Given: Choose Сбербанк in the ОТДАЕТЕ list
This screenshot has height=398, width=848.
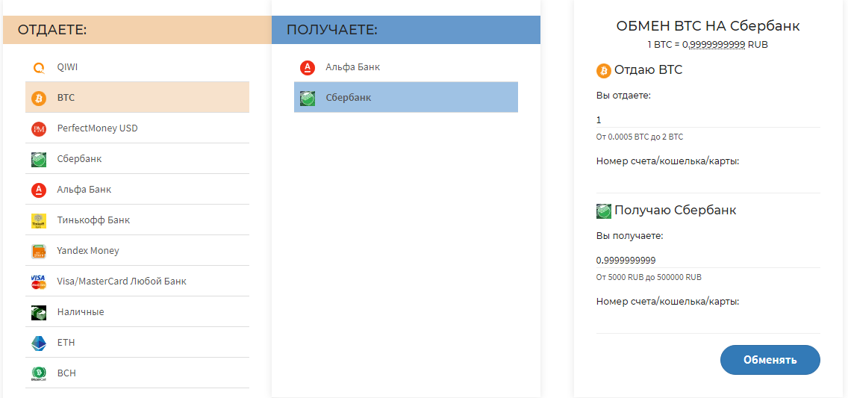Looking at the screenshot, I should coord(137,159).
